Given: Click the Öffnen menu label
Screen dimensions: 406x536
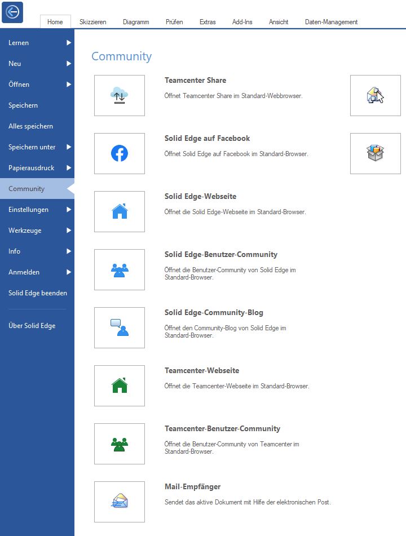Looking at the screenshot, I should coord(19,85).
